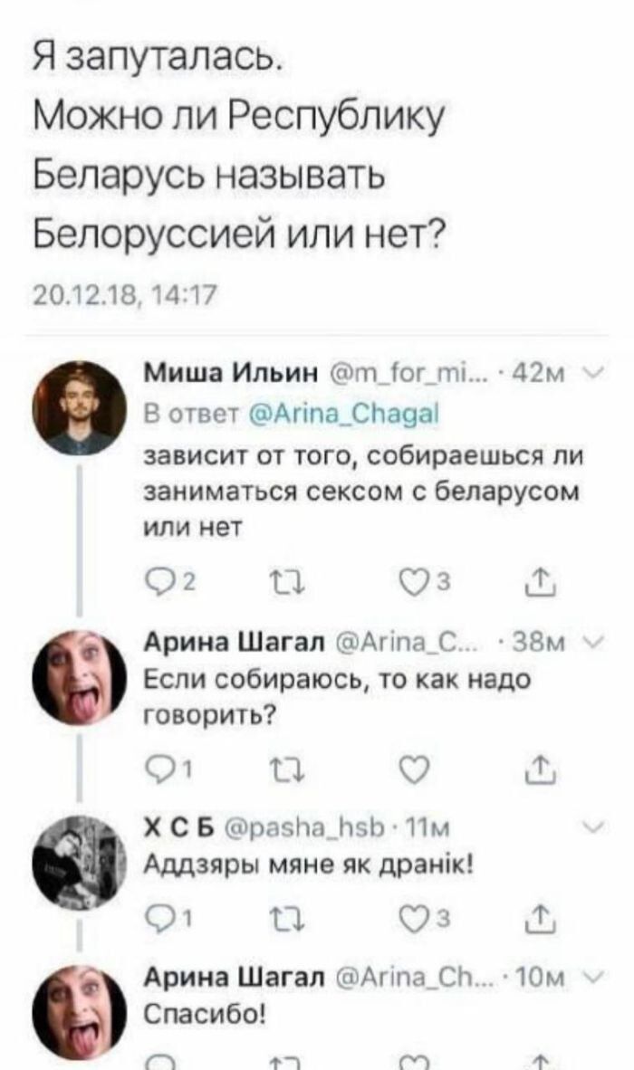The width and height of the screenshot is (634, 1070).
Task: Open Миша Ильин's profile name
Action: pos(231,373)
